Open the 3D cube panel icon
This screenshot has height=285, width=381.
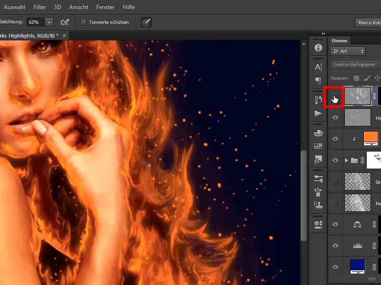click(318, 224)
